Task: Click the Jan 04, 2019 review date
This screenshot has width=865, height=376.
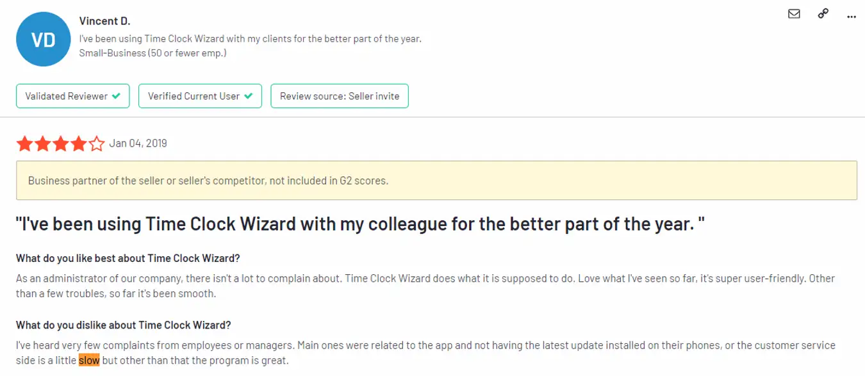Action: point(138,143)
